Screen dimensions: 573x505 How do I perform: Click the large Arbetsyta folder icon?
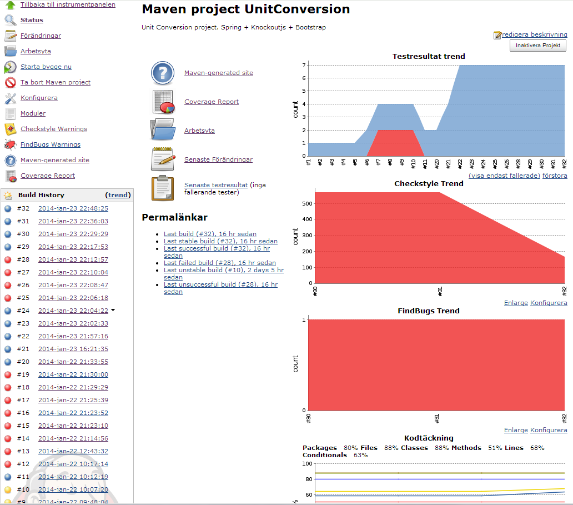163,129
